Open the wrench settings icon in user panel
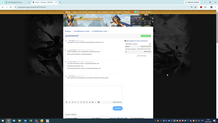 (145, 24)
